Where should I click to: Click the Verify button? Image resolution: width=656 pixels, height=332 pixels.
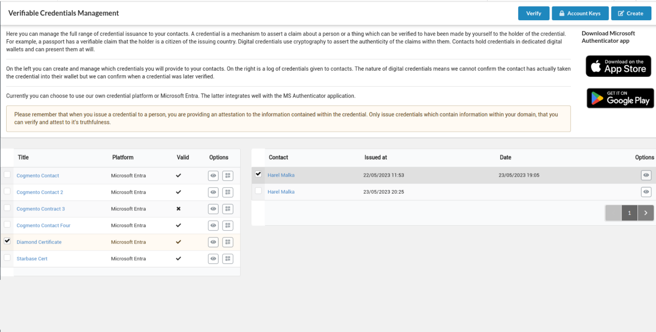tap(534, 13)
